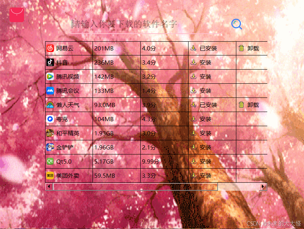This screenshot has height=229, width=304.
Task: Select the 5.17GB size cell
Action: click(x=117, y=161)
